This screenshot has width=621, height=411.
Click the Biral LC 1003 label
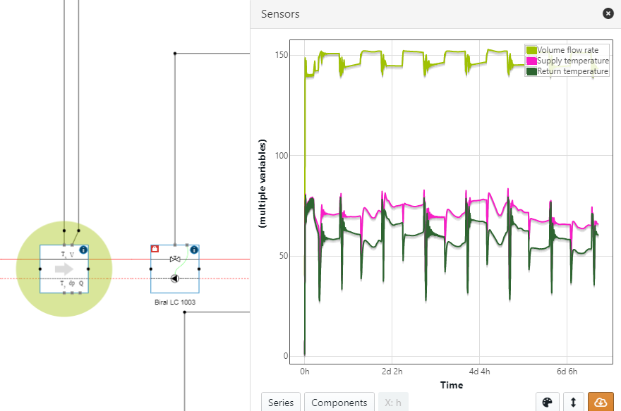point(174,302)
